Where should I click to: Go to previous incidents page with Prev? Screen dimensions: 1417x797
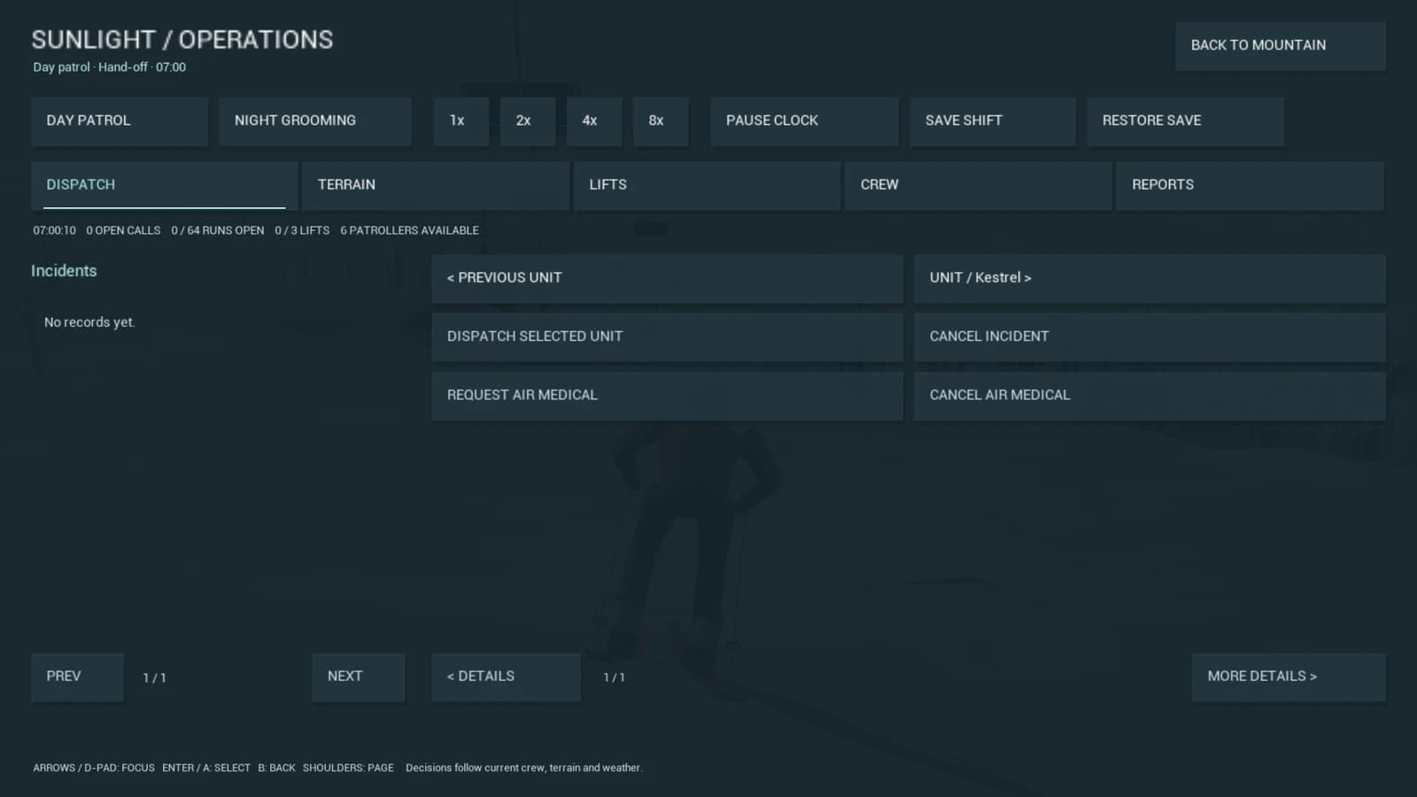pos(77,677)
